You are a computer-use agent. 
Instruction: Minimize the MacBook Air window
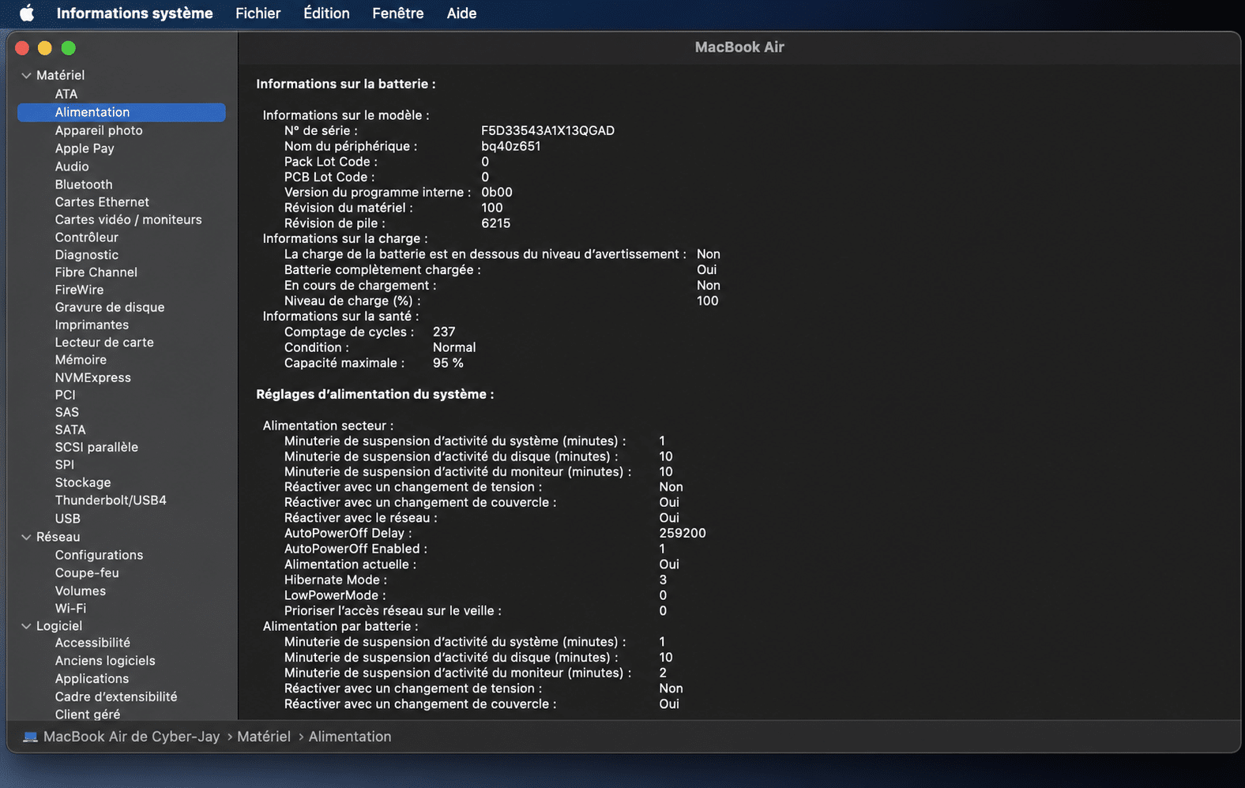coord(45,48)
